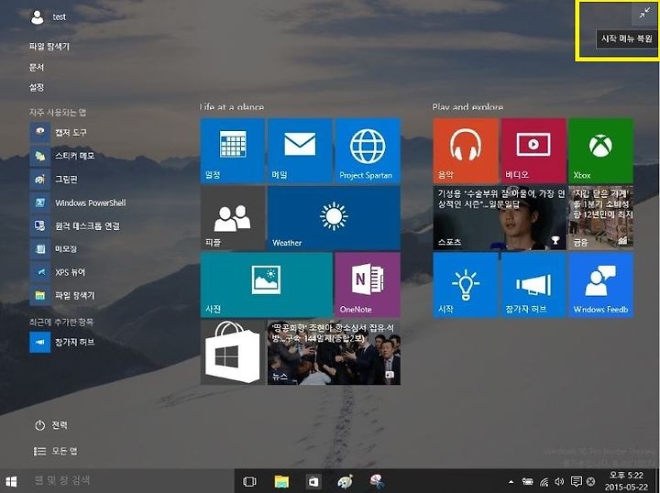Launch the Project Spartan tile
The image size is (660, 493).
[368, 150]
